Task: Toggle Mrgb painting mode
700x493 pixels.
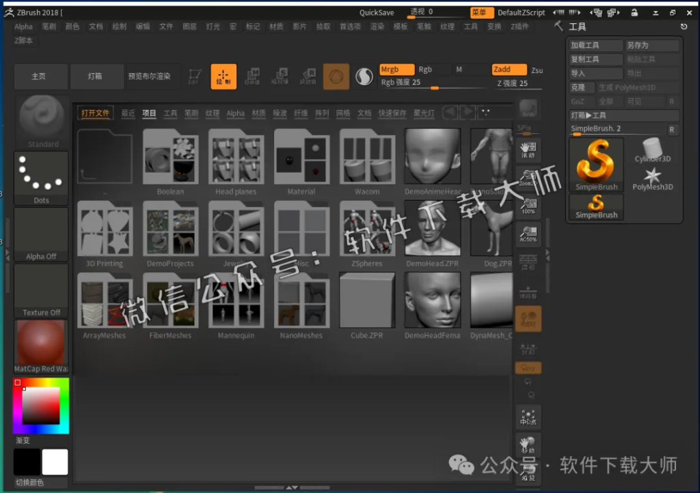Action: pos(395,69)
